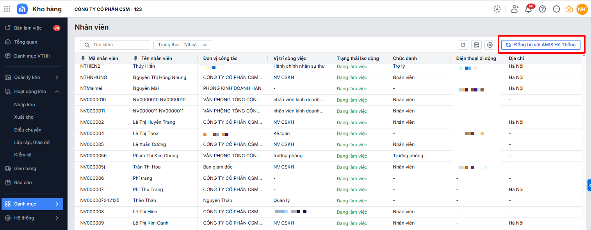Open the table column layout icon
The width and height of the screenshot is (591, 230).
[x=476, y=45]
